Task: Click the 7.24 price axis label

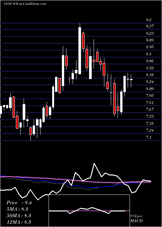Action: 150,130
